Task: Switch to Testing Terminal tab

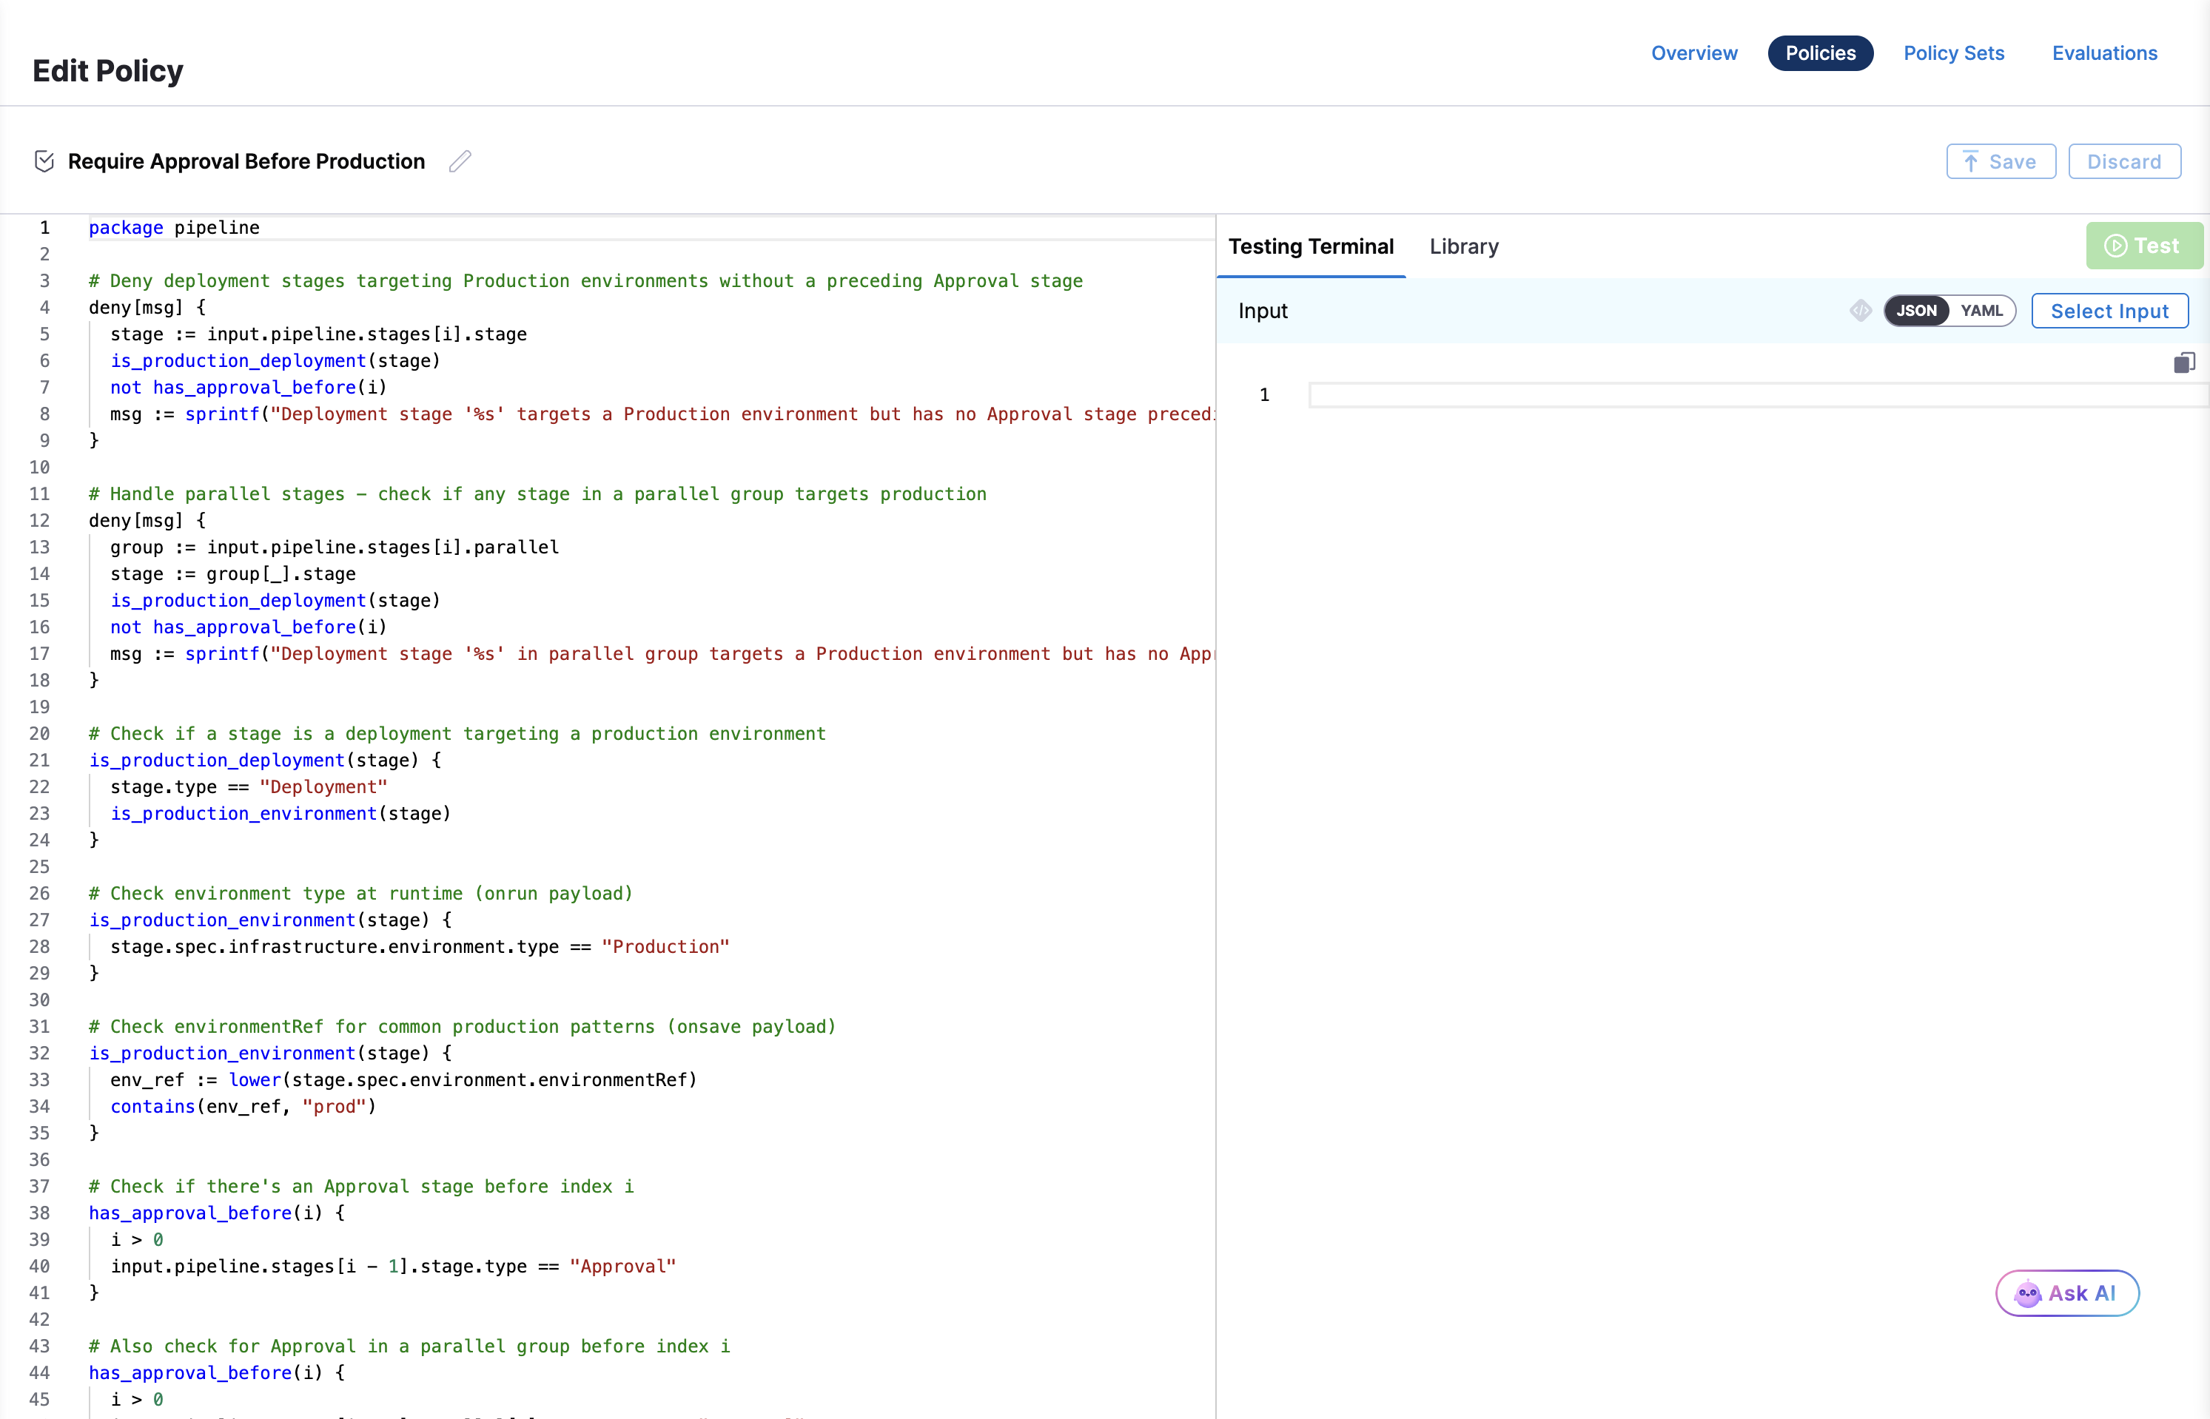Action: 1311,247
